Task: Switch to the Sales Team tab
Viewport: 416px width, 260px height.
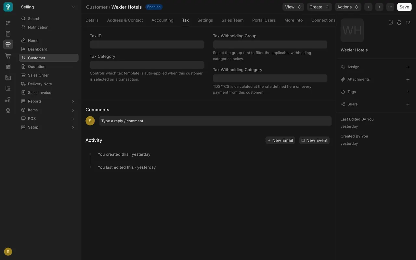Action: tap(233, 20)
